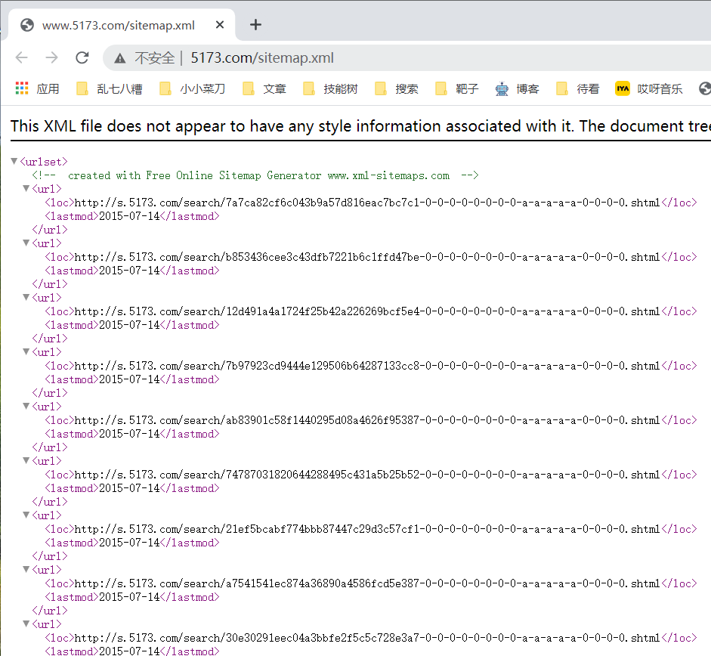The width and height of the screenshot is (711, 656).
Task: Click the loc URL with a7541541ec874a36
Action: tap(367, 583)
